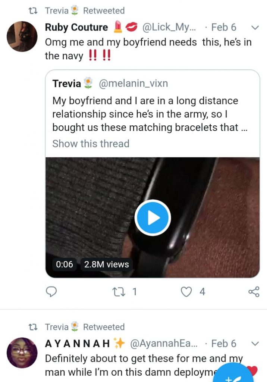This screenshot has height=382, width=267.
Task: Share Ruby Couture's tweet
Action: click(254, 292)
